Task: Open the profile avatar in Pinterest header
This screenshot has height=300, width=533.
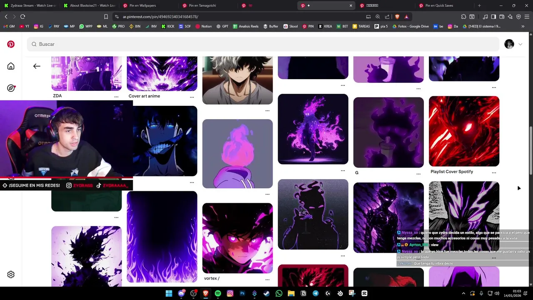Action: pos(509,44)
